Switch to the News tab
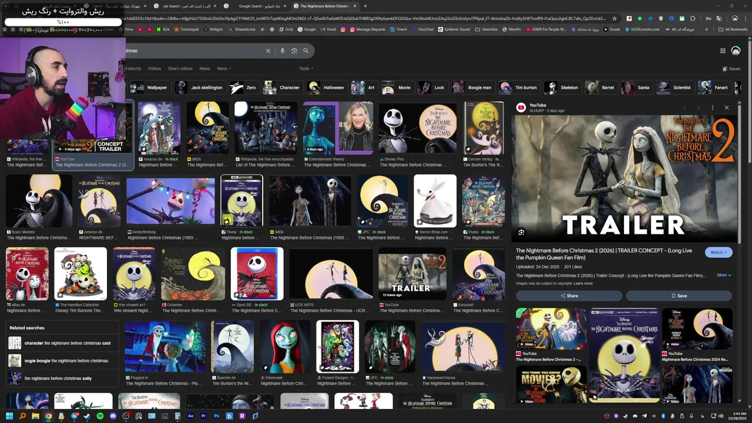 click(x=204, y=68)
